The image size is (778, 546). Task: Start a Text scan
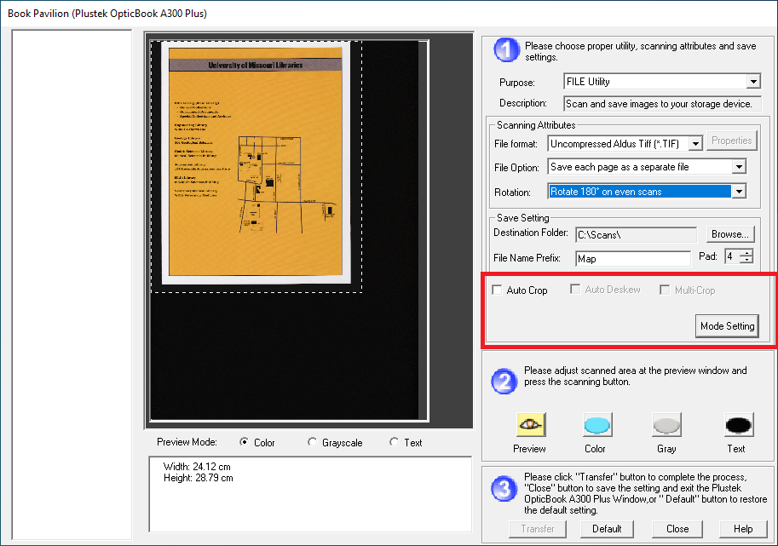pyautogui.click(x=737, y=425)
